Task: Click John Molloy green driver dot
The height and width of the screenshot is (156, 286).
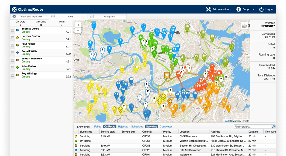Action: (x=17, y=67)
